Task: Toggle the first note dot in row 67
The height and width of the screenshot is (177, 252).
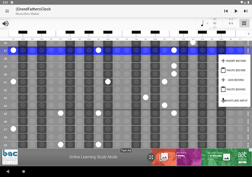Action: pos(13,129)
